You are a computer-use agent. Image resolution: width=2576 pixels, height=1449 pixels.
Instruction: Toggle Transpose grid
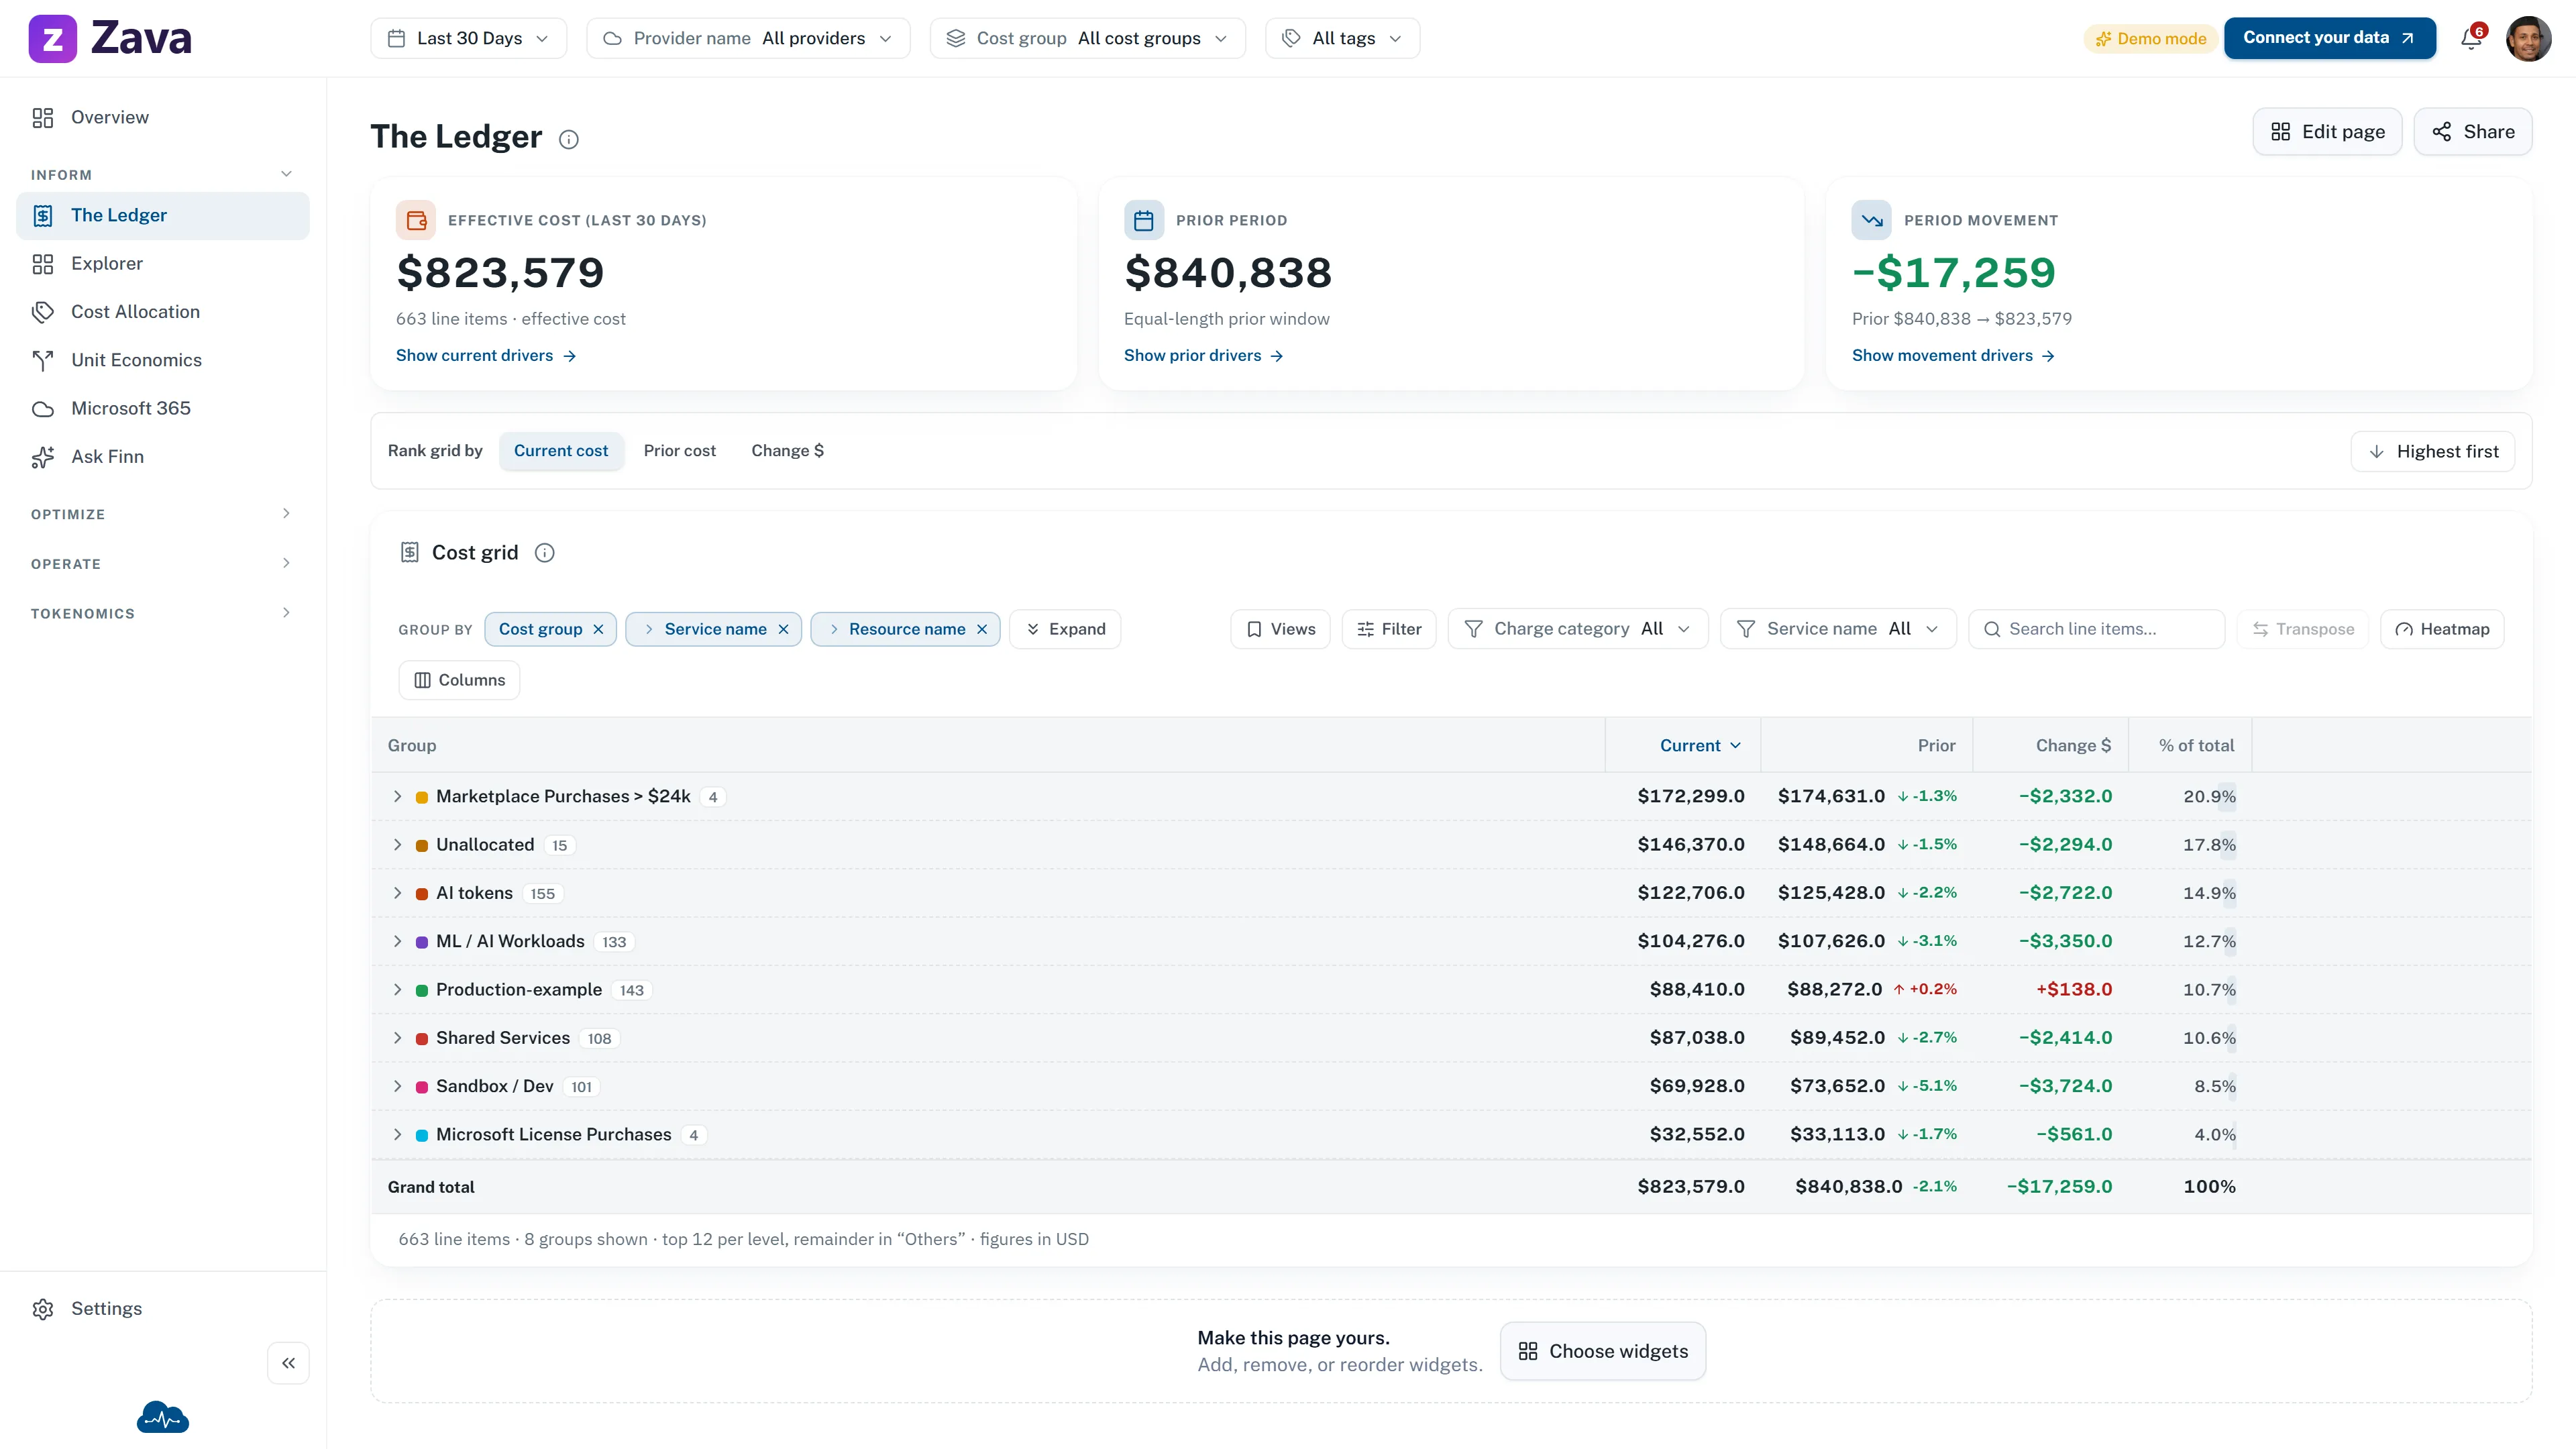click(x=2303, y=629)
